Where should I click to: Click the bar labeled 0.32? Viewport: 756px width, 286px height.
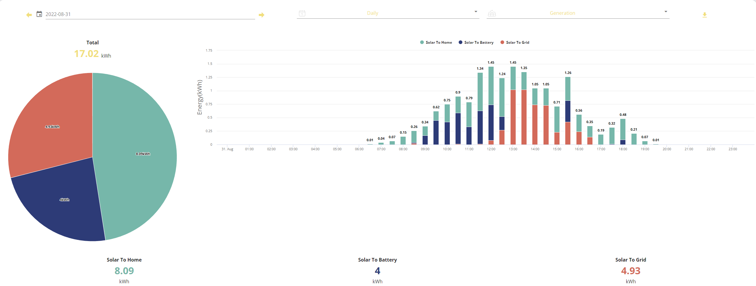tap(612, 136)
